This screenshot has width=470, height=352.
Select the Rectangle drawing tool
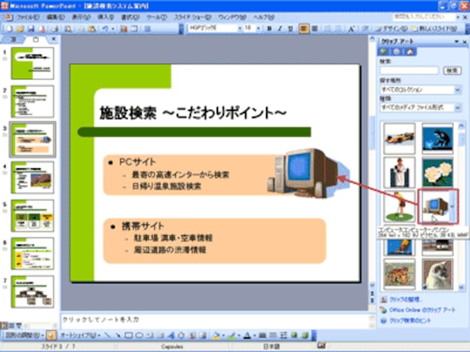[x=129, y=336]
